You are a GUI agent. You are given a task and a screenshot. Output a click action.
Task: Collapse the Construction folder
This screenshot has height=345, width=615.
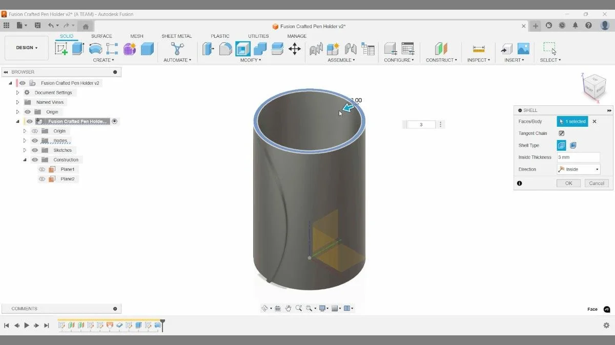click(24, 159)
